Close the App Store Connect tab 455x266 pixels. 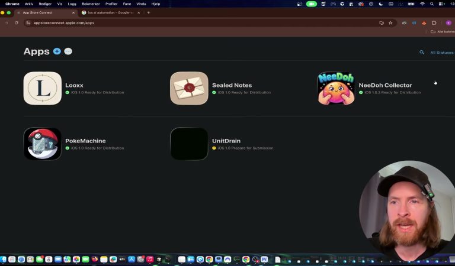pyautogui.click(x=73, y=12)
